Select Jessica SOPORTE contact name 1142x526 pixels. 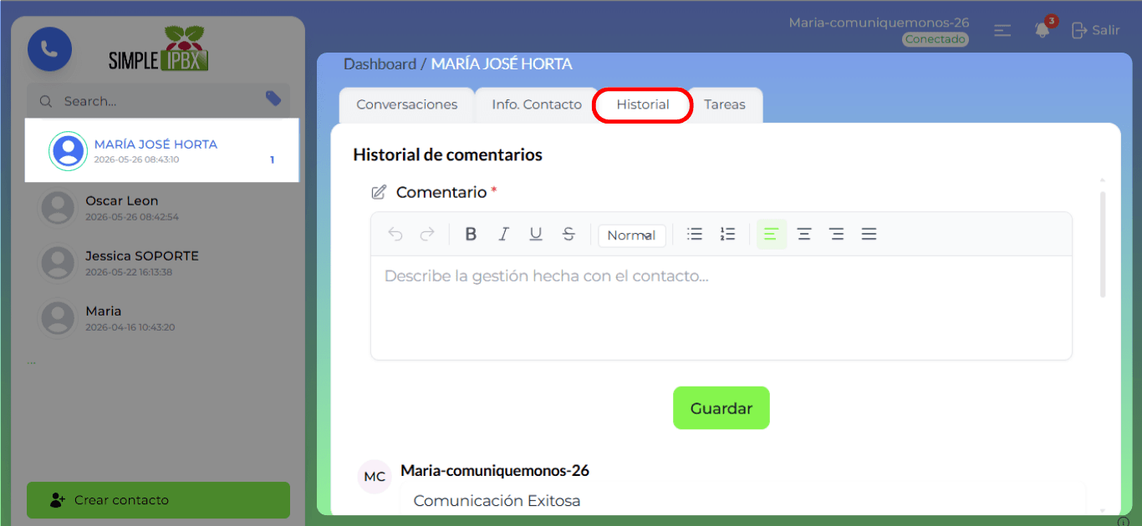tap(142, 256)
